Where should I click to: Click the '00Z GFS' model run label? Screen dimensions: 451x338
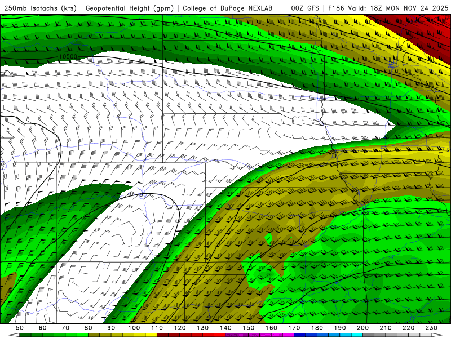pos(305,8)
